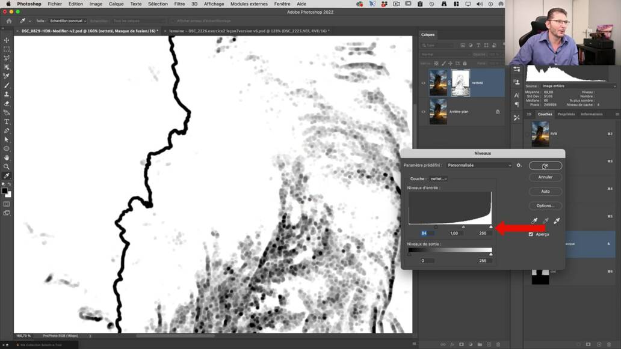Hide the netteté layer
The image size is (621, 349).
[424, 83]
